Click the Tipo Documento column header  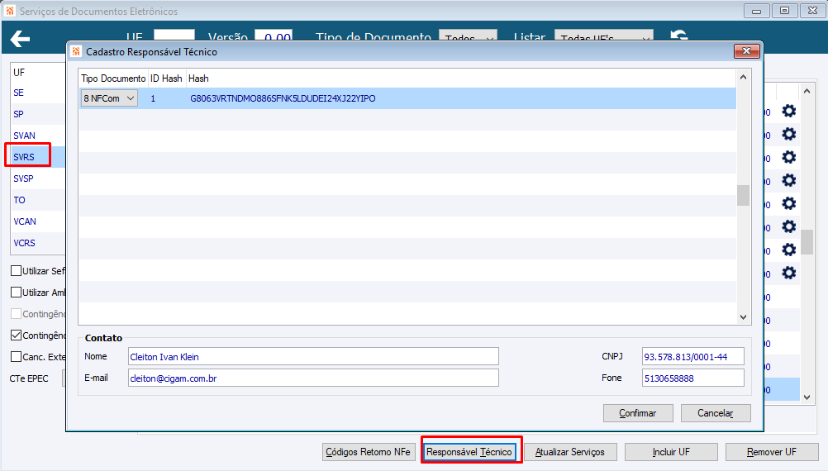click(x=113, y=78)
